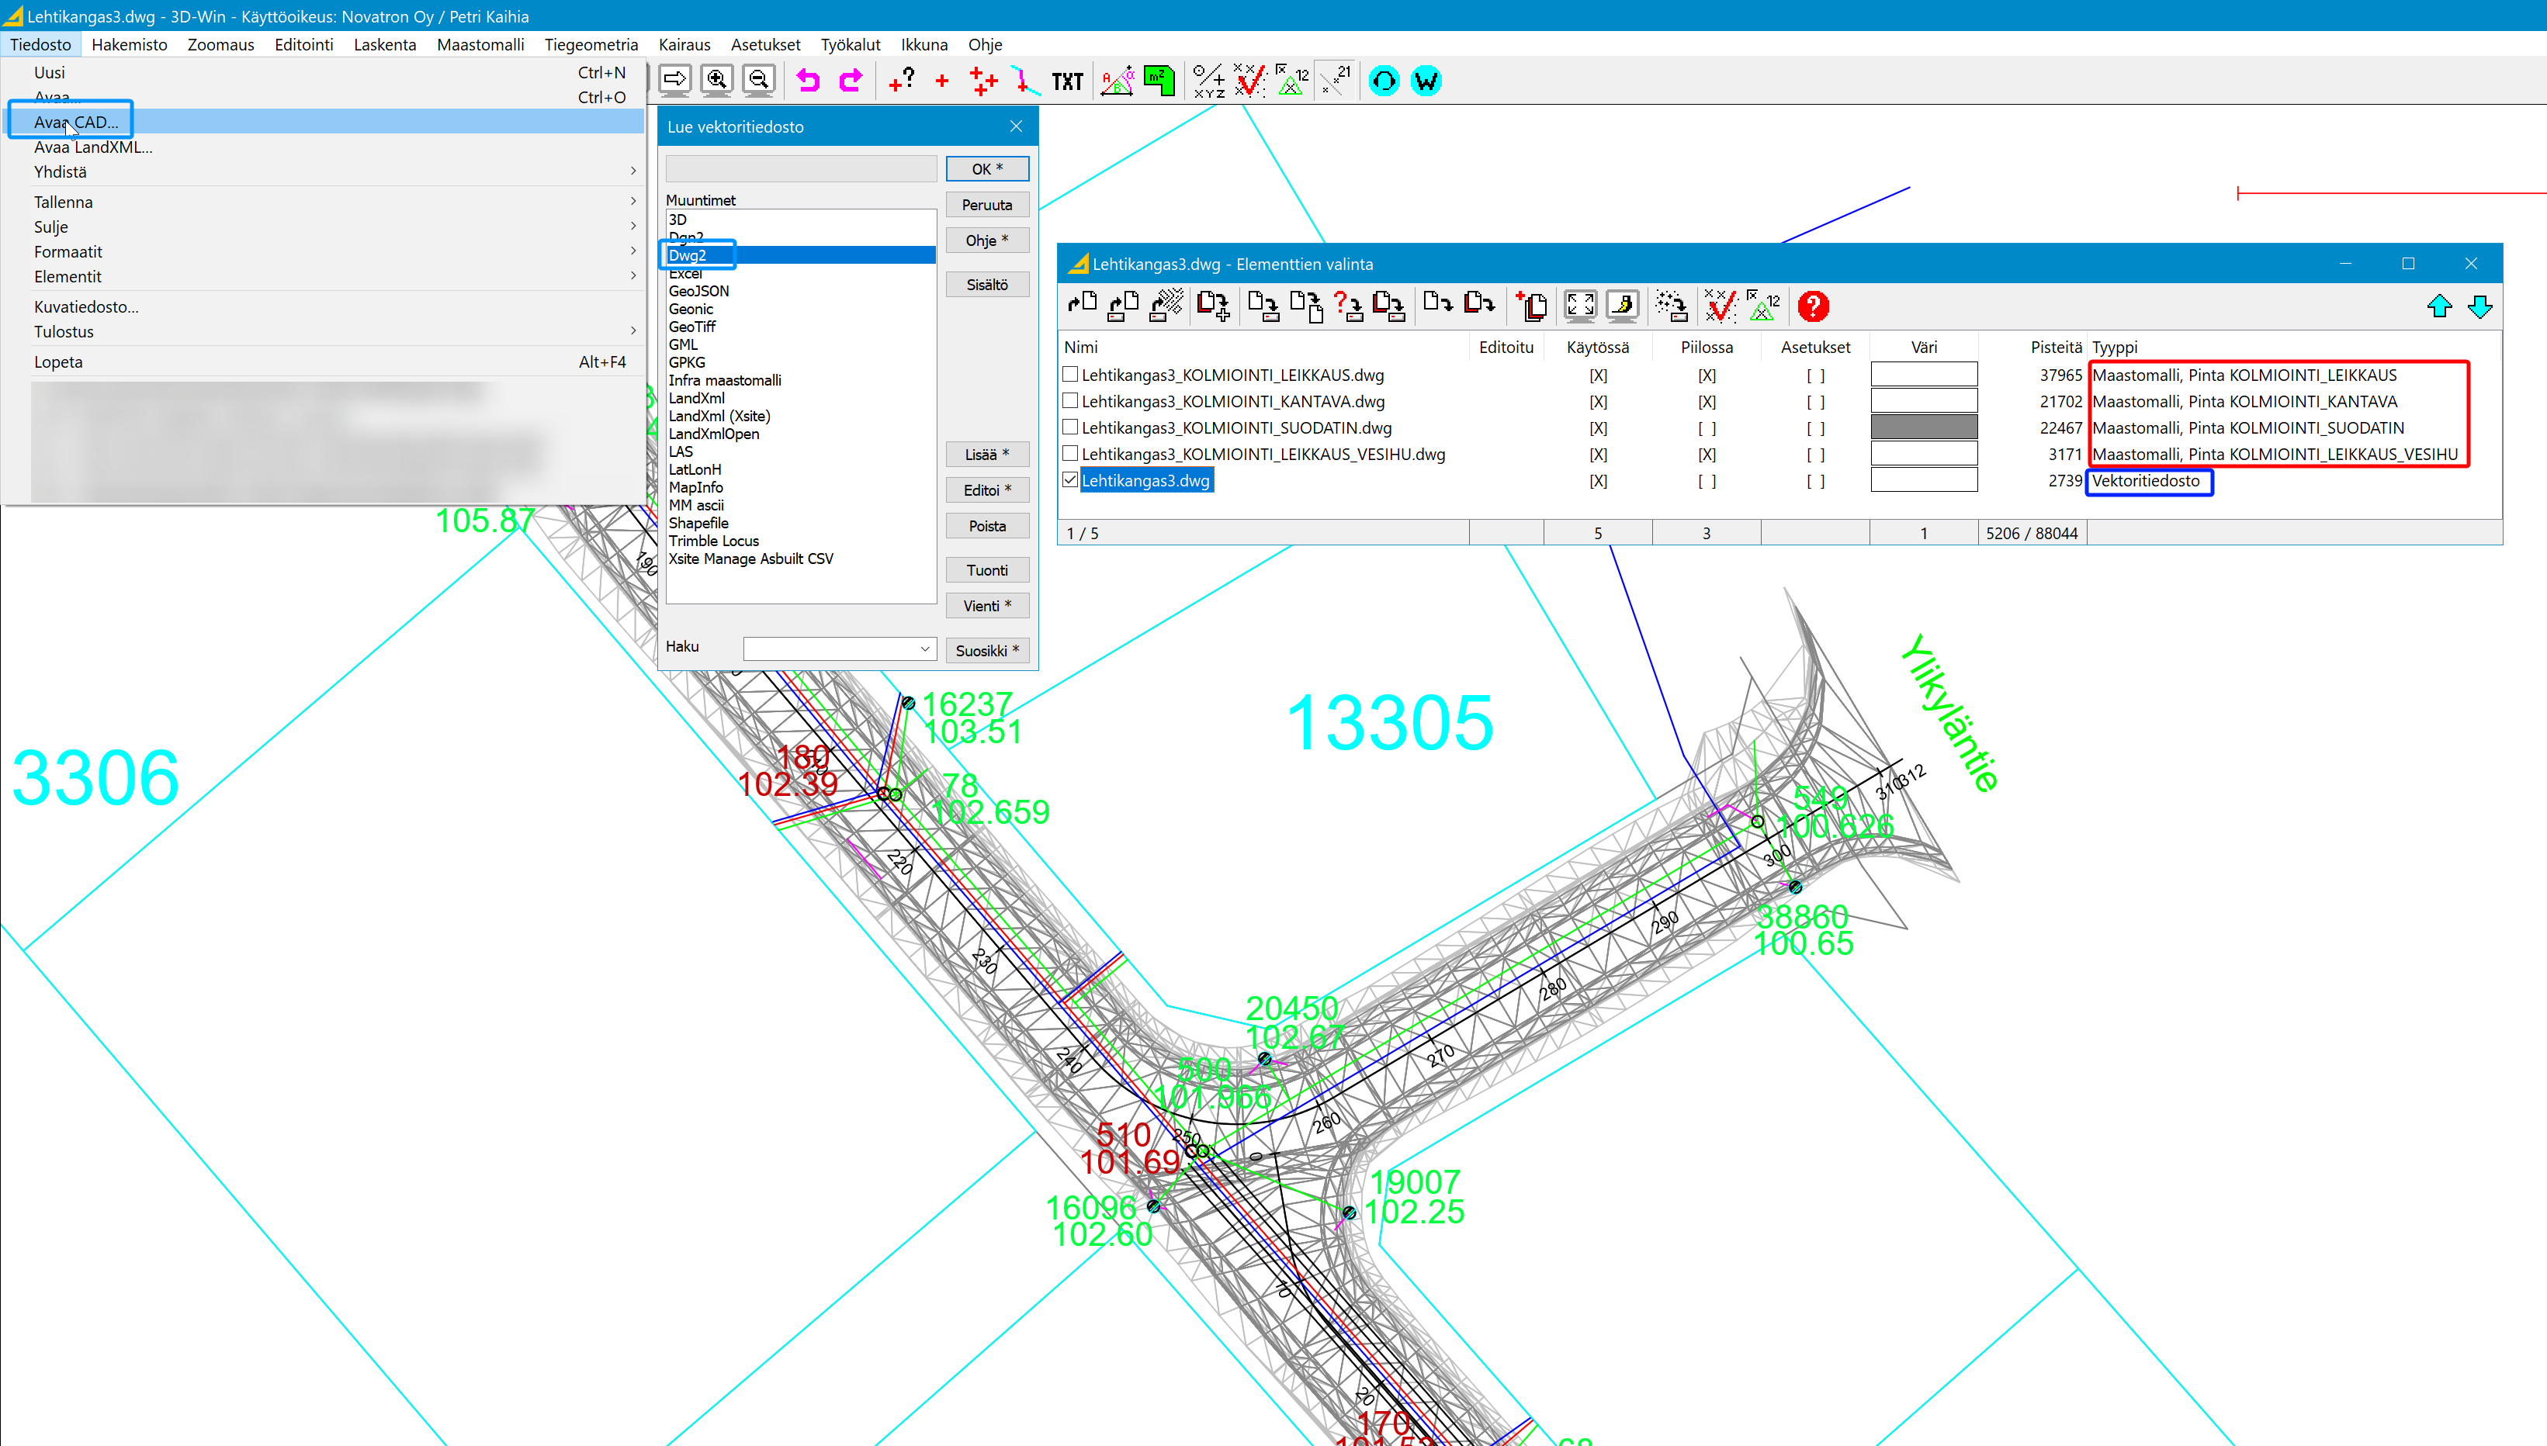Choose Avaa LandXML... menu entry
The width and height of the screenshot is (2547, 1446).
(x=93, y=147)
